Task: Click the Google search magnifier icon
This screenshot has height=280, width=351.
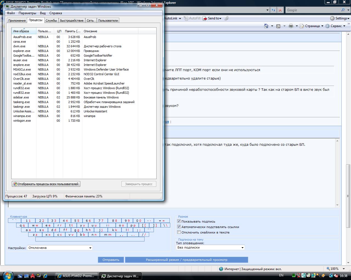Action: coord(343,10)
